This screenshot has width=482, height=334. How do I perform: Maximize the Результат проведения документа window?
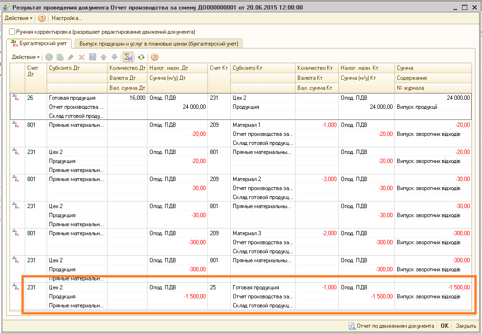click(464, 8)
